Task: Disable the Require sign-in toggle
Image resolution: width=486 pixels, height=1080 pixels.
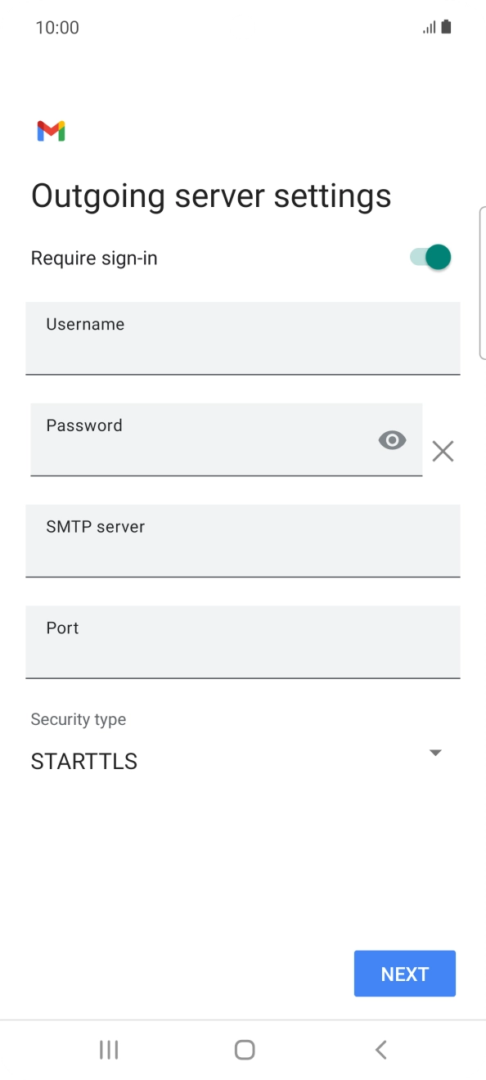Action: (431, 257)
